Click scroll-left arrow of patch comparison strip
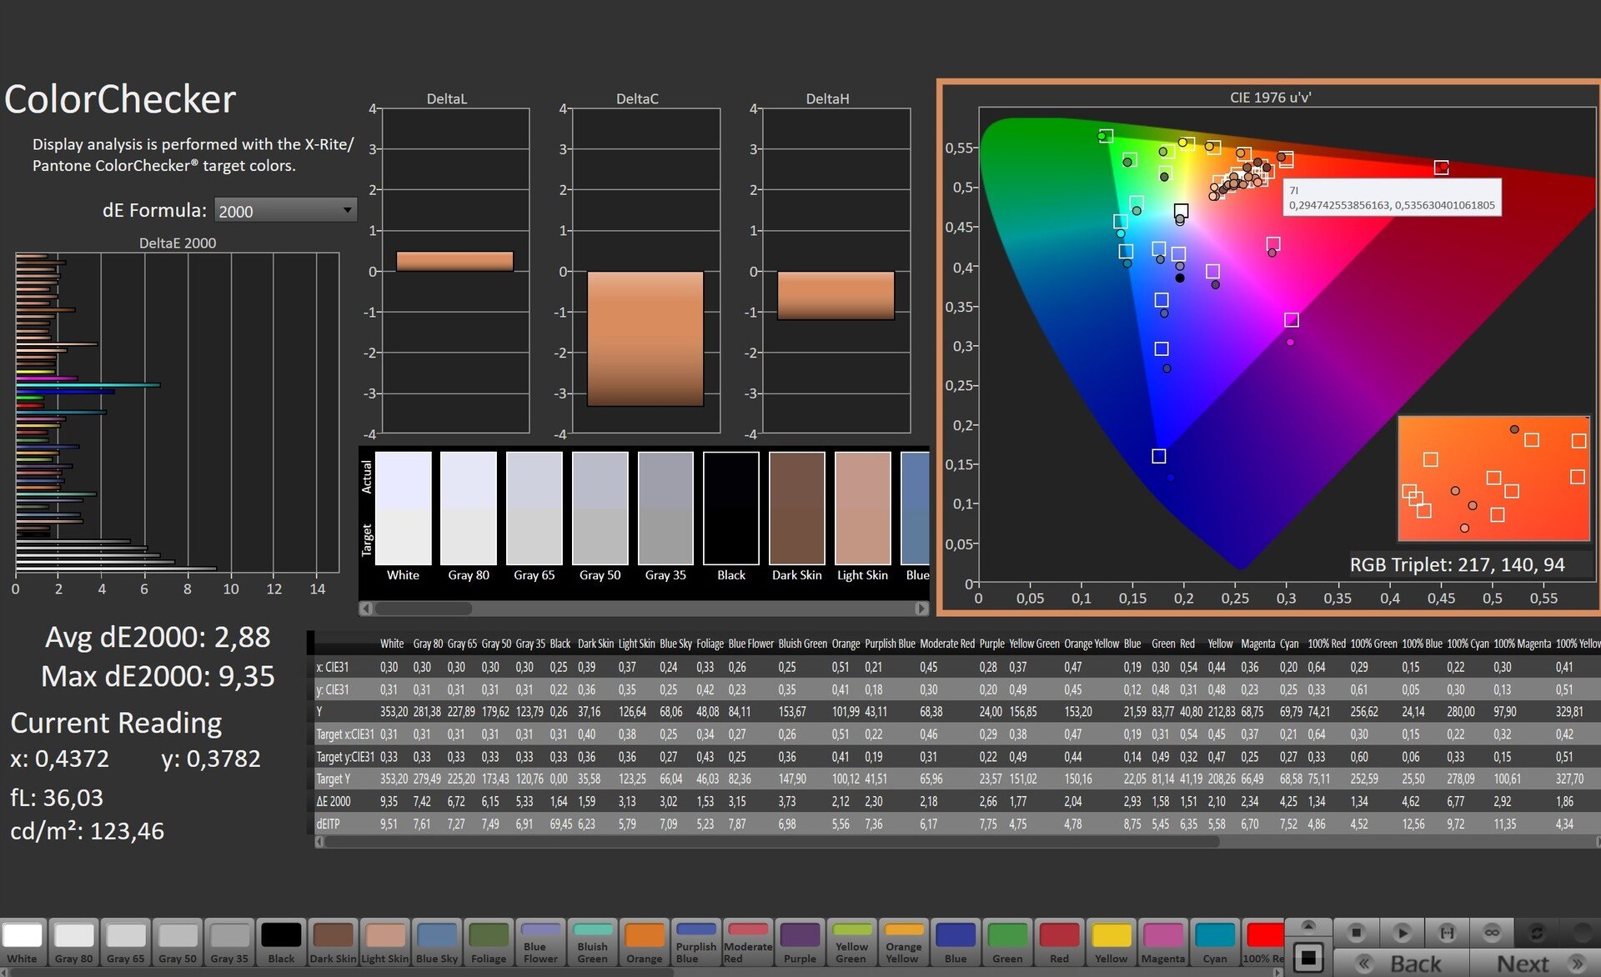 coord(366,609)
